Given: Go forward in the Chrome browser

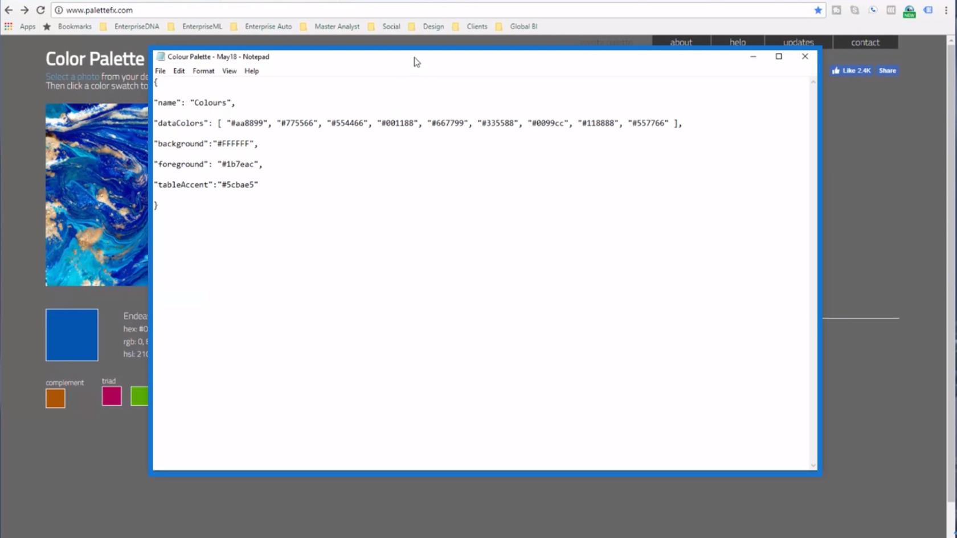Looking at the screenshot, I should point(24,10).
